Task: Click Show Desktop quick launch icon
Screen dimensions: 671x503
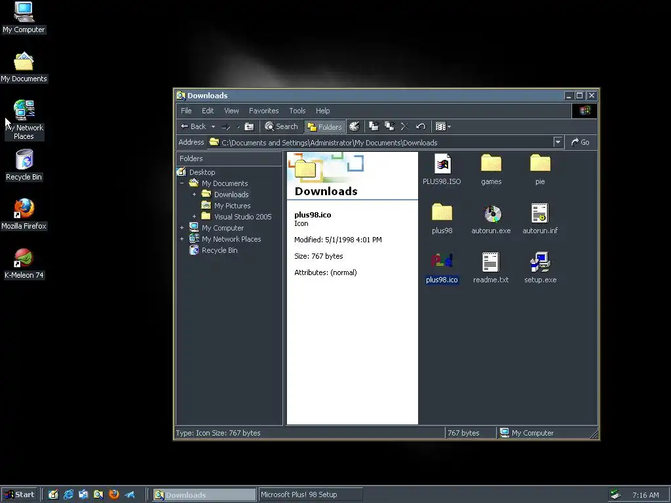Action: point(53,494)
